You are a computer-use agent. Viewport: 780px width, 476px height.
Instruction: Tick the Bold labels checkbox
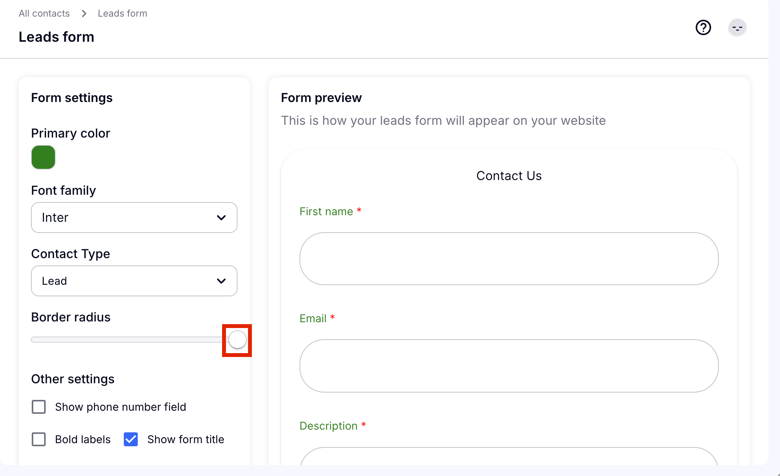(39, 439)
